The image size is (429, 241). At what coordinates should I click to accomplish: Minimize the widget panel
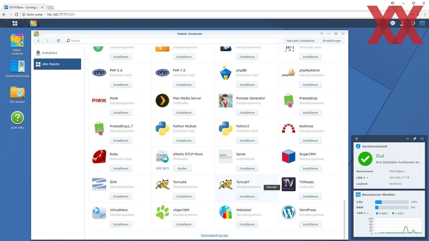tap(408, 139)
